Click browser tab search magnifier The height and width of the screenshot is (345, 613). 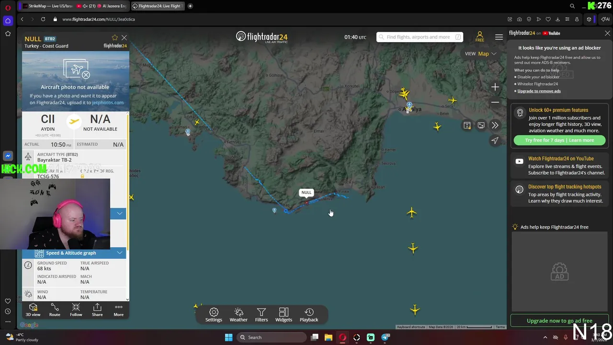pos(572,6)
